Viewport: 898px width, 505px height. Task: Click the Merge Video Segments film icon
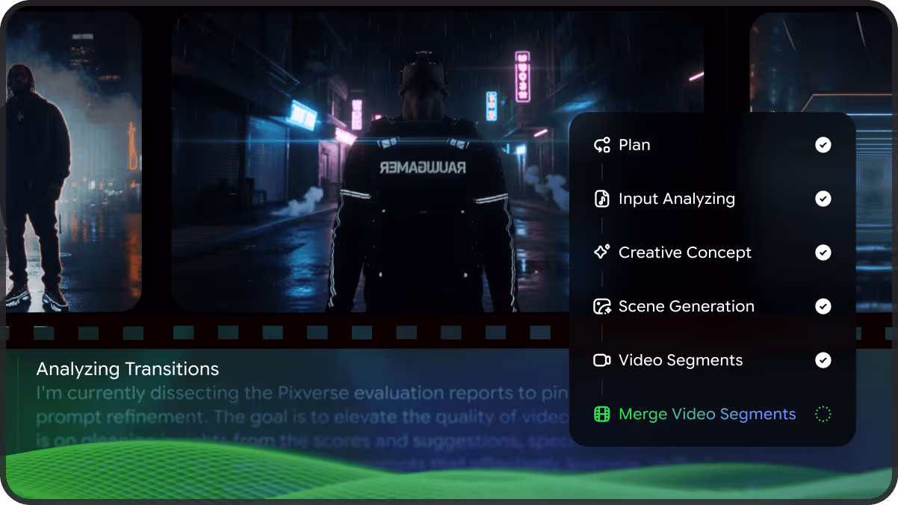(x=602, y=414)
